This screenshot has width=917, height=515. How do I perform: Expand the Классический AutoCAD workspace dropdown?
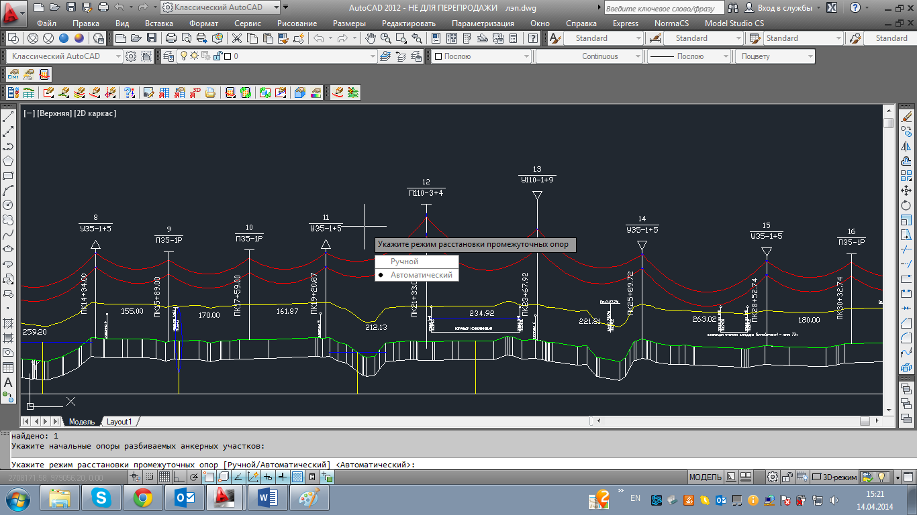pyautogui.click(x=64, y=56)
